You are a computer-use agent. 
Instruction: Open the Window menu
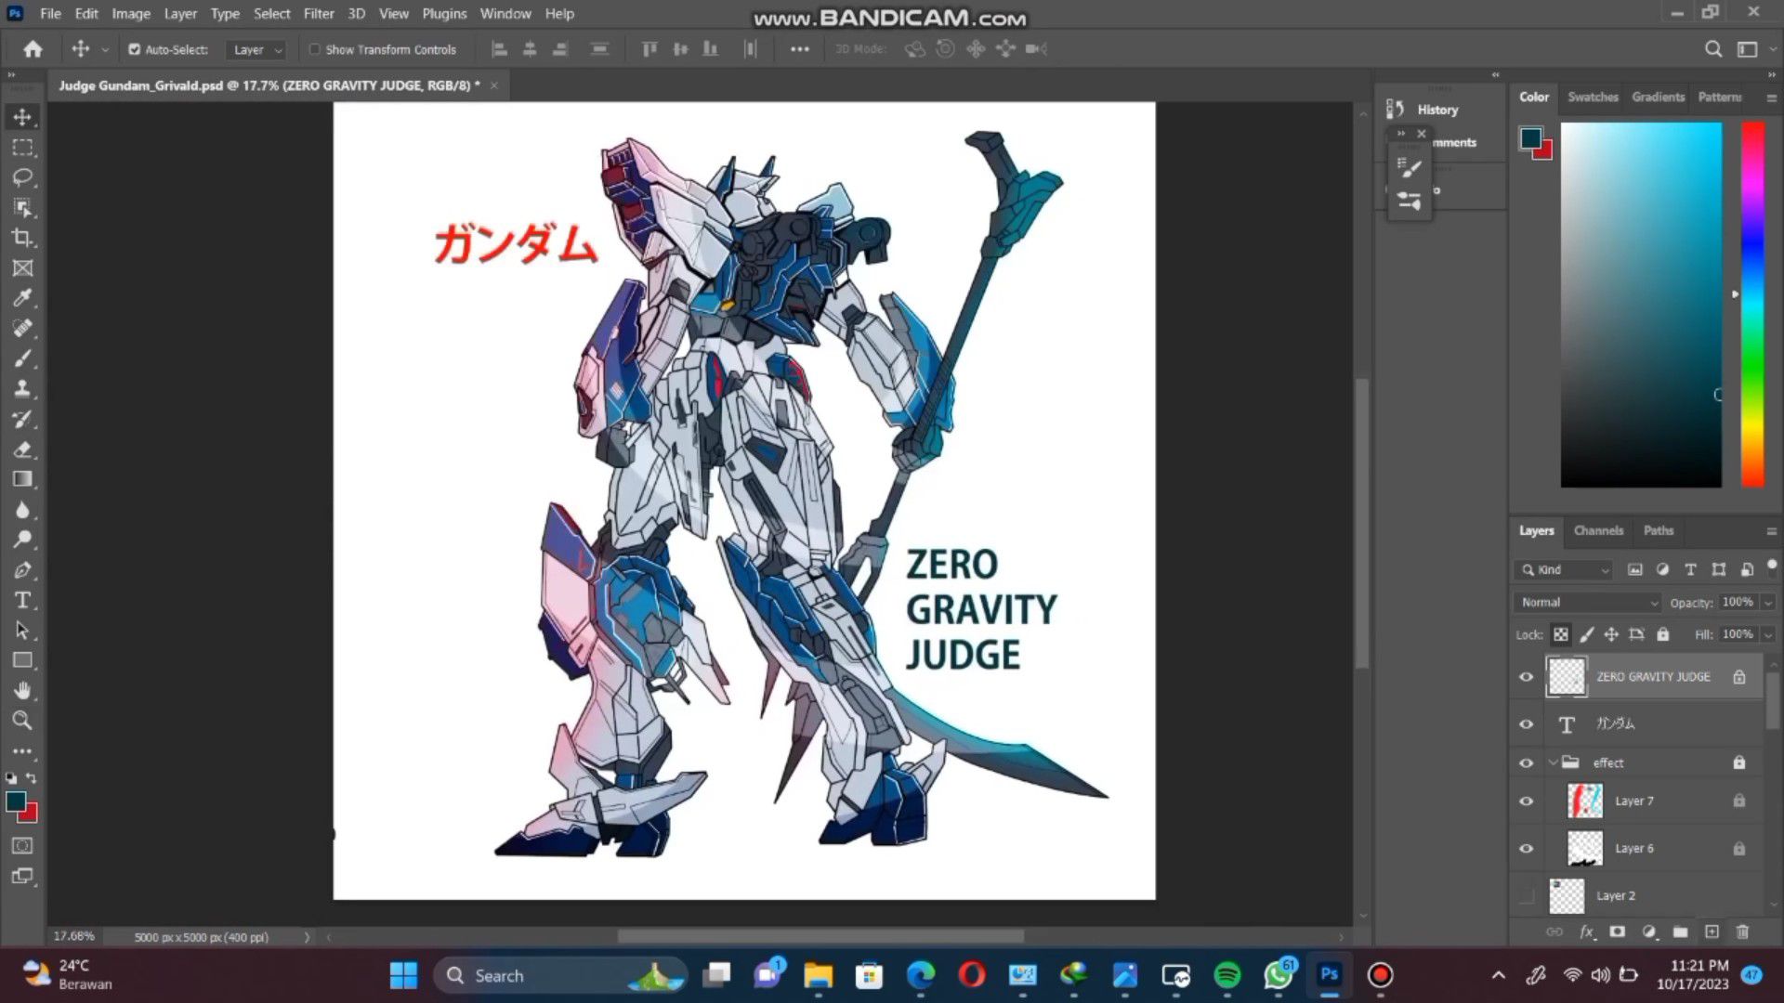[505, 14]
